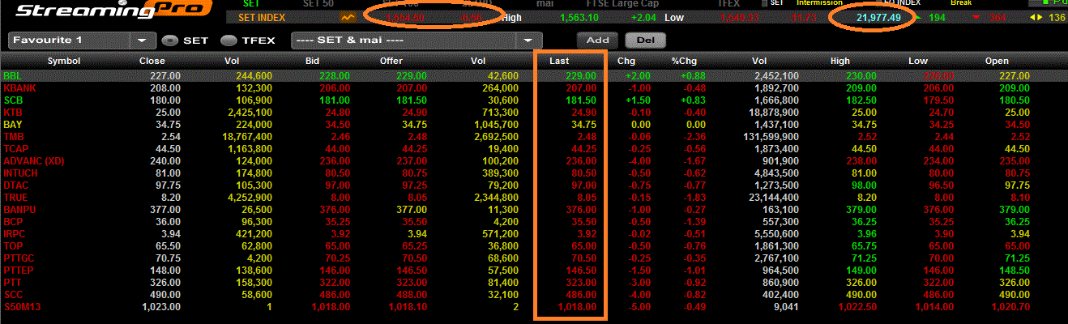Click the green advancers count 194

tap(938, 17)
